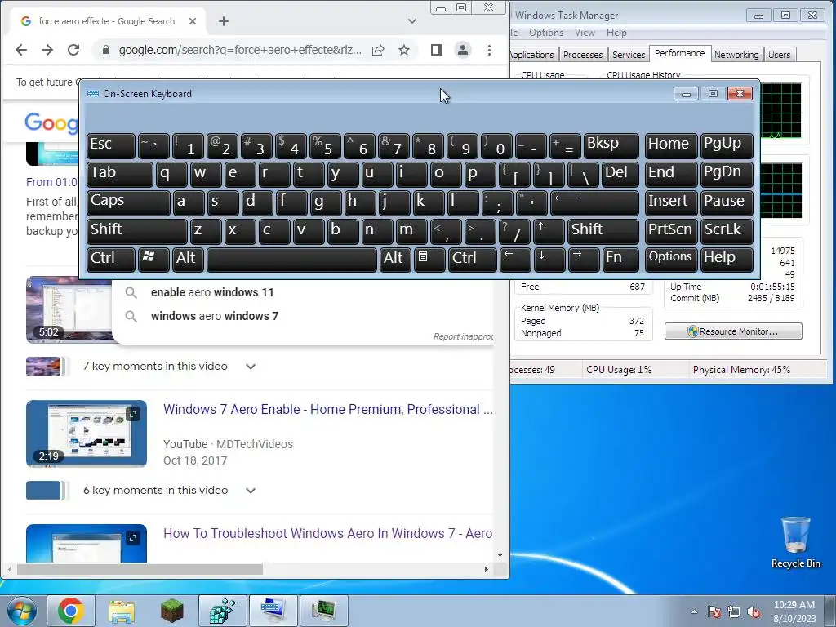
Task: Open Task Manager View menu
Action: 585,33
